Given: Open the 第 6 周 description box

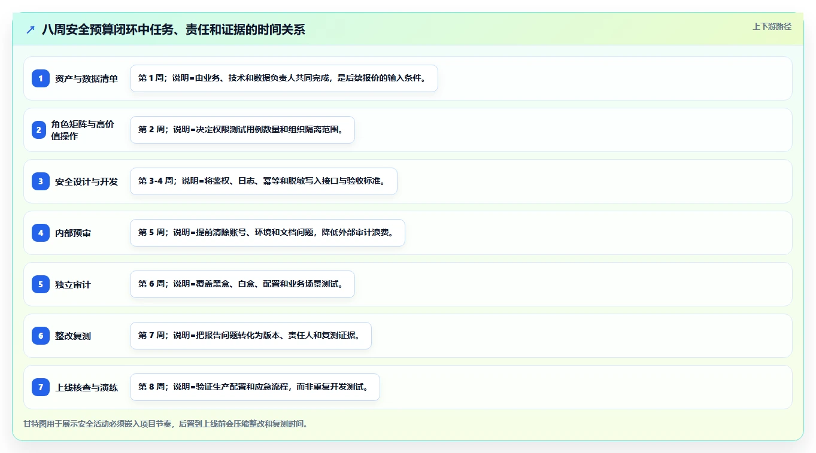Looking at the screenshot, I should click(242, 284).
